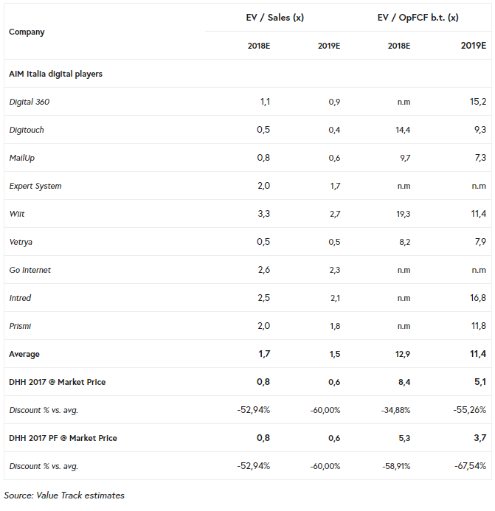
Task: Click the Average row label
Action: (24, 354)
